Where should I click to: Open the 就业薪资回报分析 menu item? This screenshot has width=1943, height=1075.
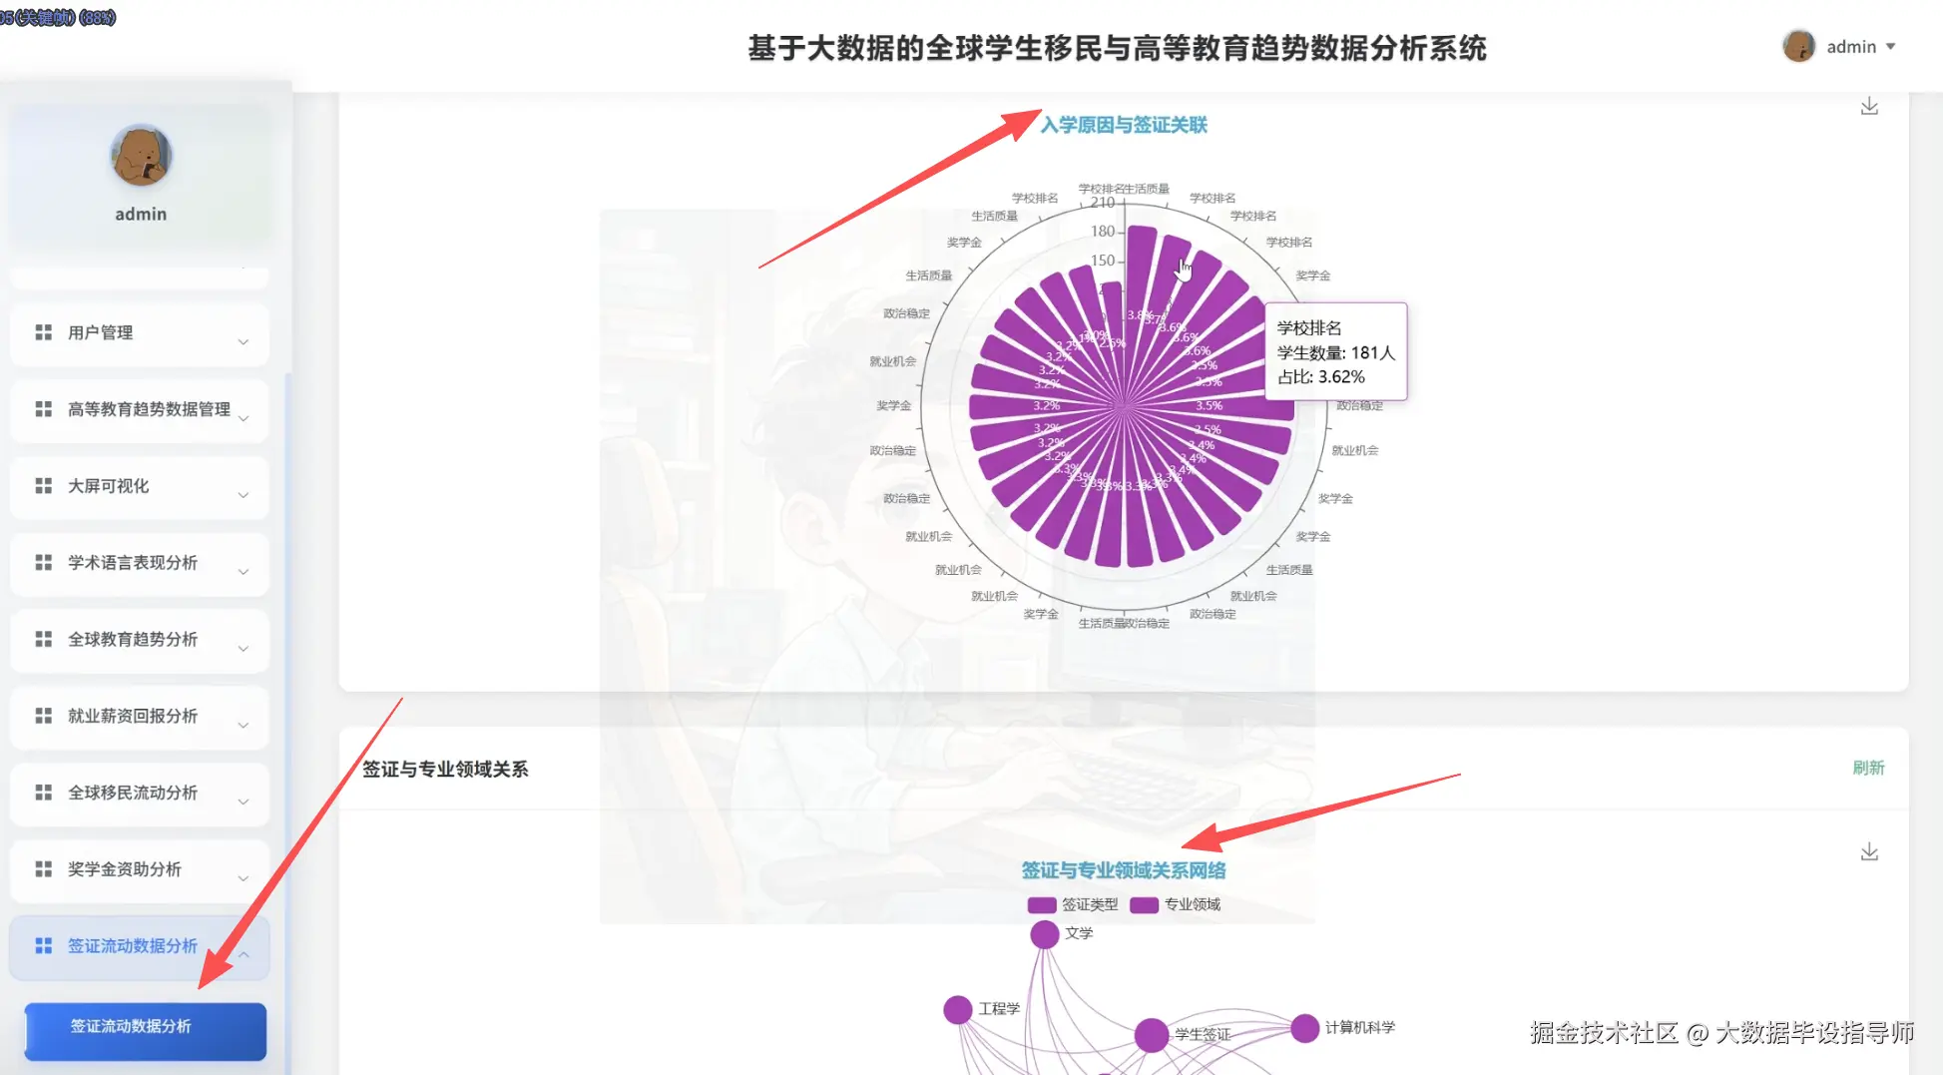click(133, 716)
